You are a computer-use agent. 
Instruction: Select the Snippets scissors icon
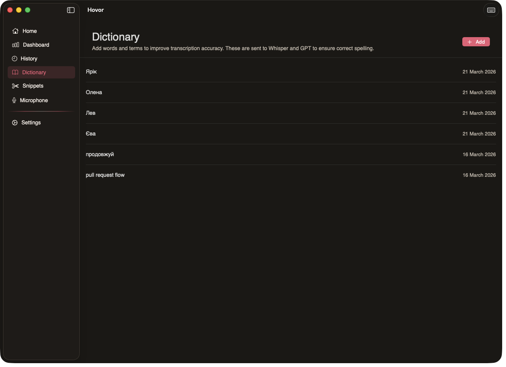coord(15,86)
